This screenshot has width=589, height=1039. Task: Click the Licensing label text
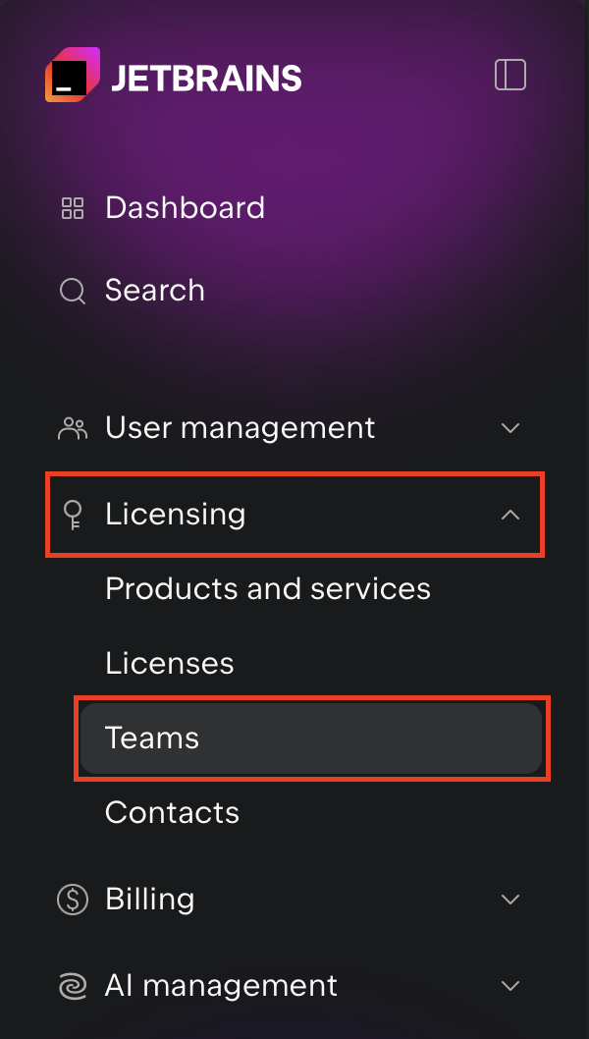point(175,514)
